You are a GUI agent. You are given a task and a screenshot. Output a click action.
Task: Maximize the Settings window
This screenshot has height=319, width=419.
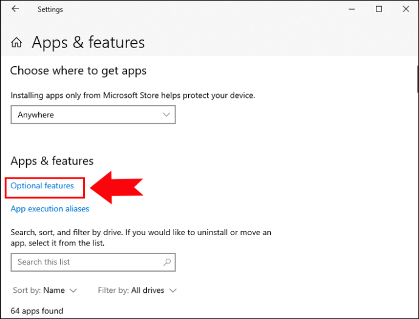click(379, 9)
